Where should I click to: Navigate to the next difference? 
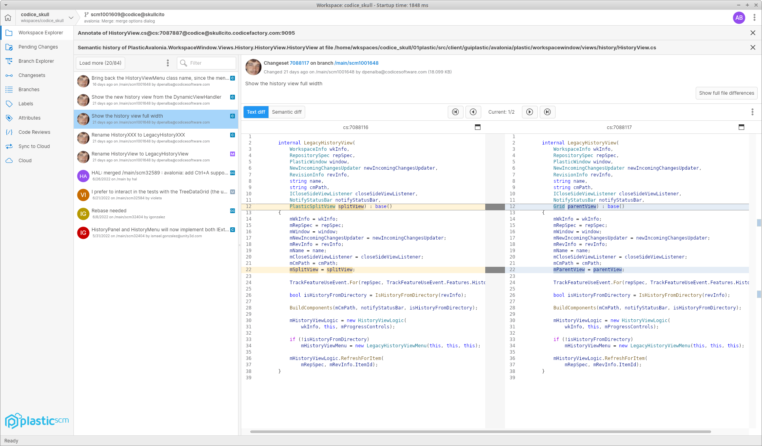pos(529,112)
